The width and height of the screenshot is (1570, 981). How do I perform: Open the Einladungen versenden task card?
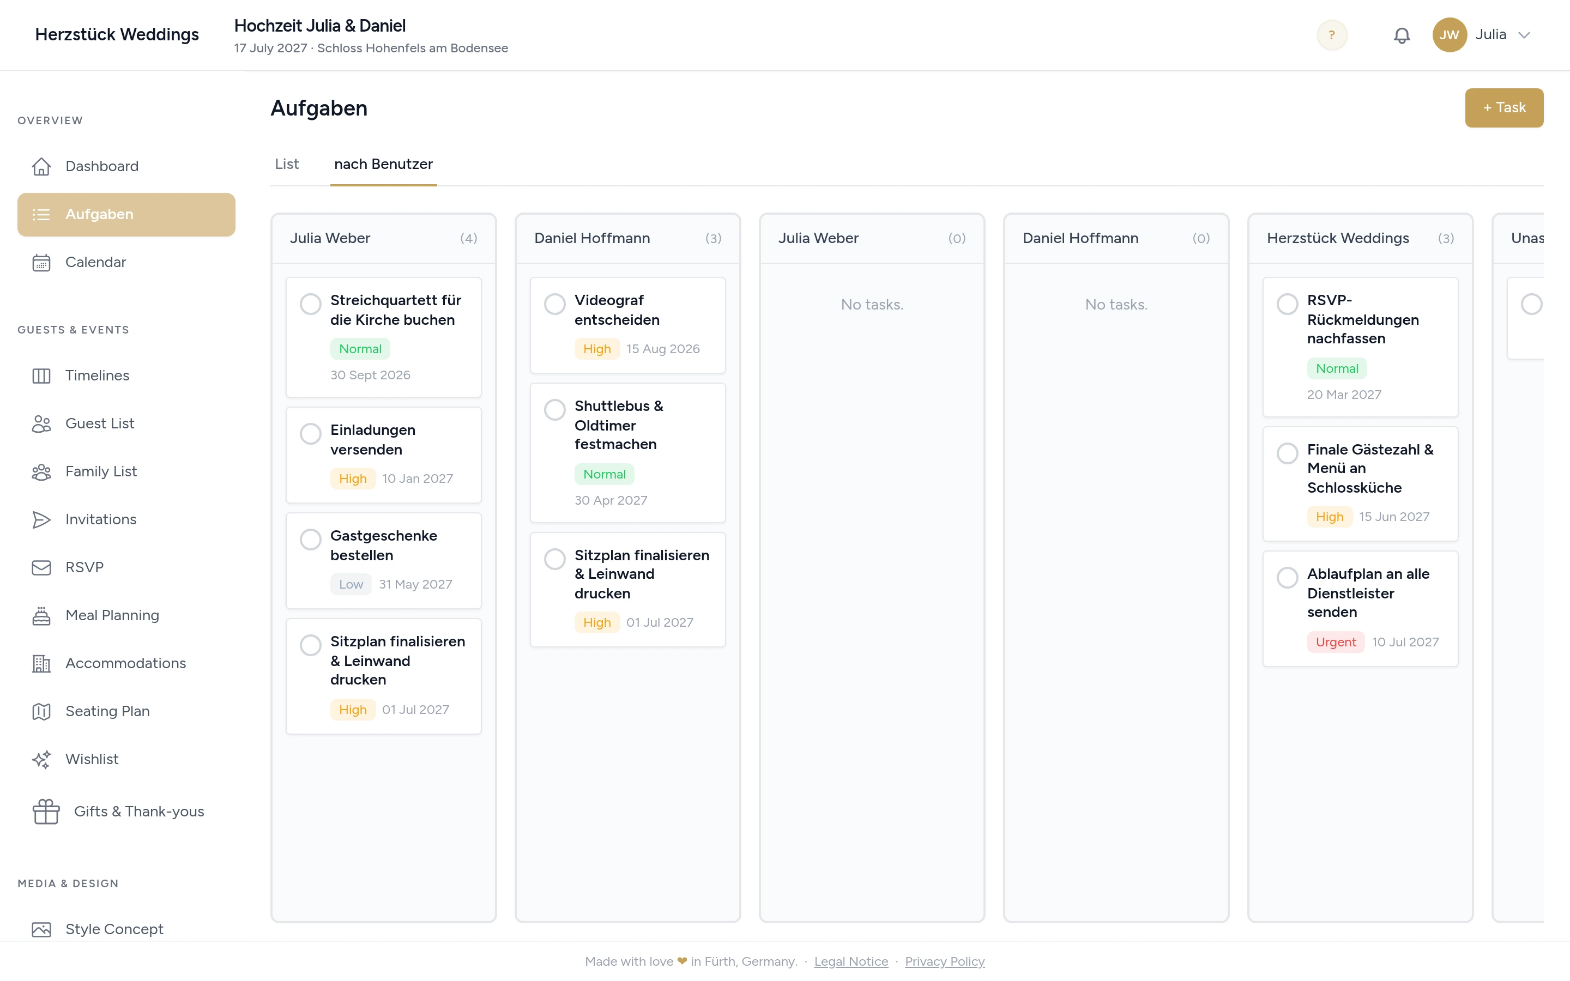coord(383,455)
